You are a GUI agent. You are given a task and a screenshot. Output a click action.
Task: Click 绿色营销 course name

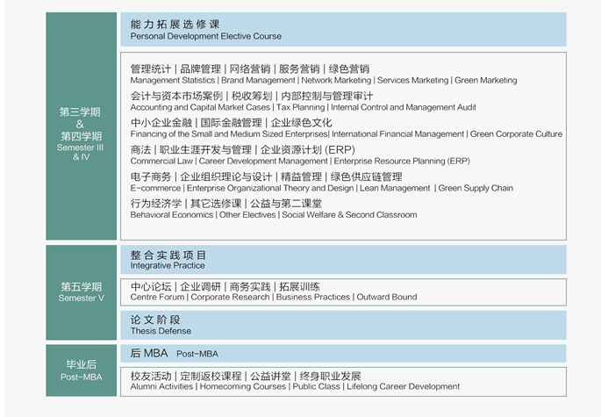(349, 69)
